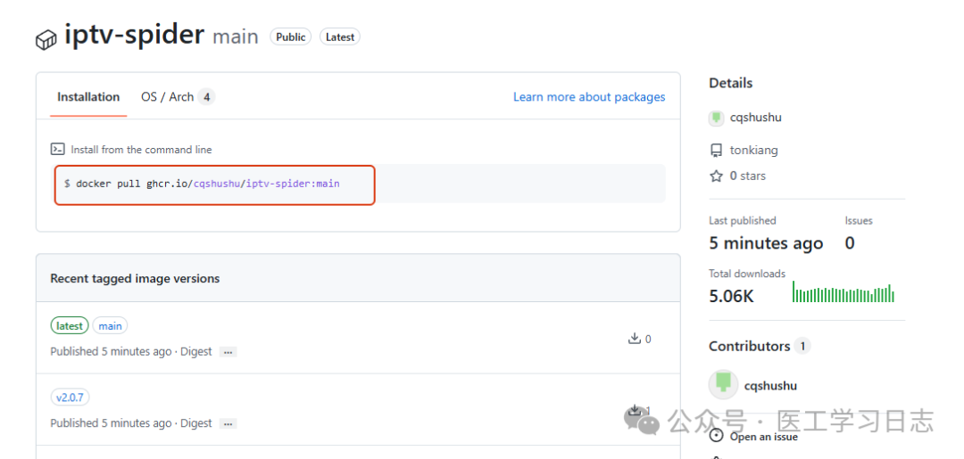
Task: Expand digest ellipsis in v2.0.7 row
Action: (x=229, y=423)
